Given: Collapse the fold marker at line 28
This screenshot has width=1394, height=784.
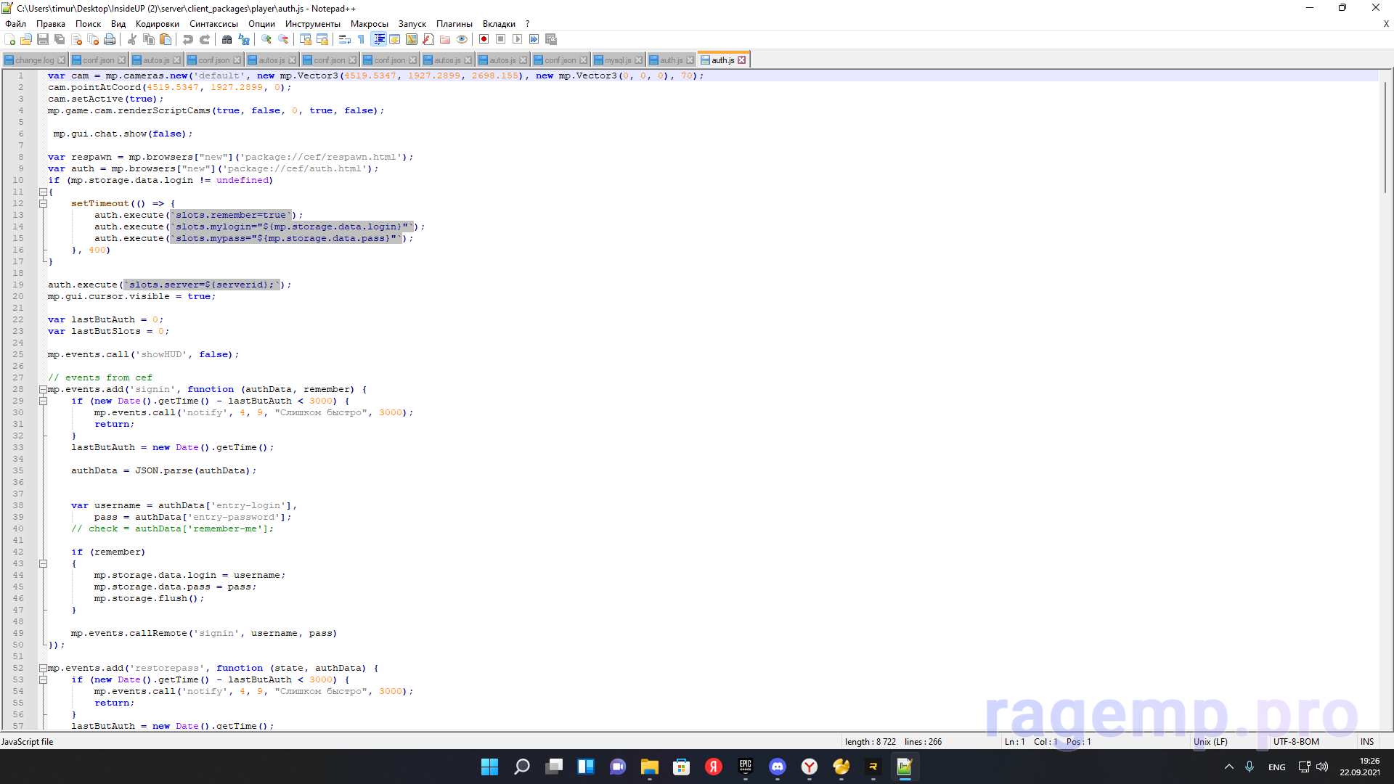Looking at the screenshot, I should (x=43, y=390).
